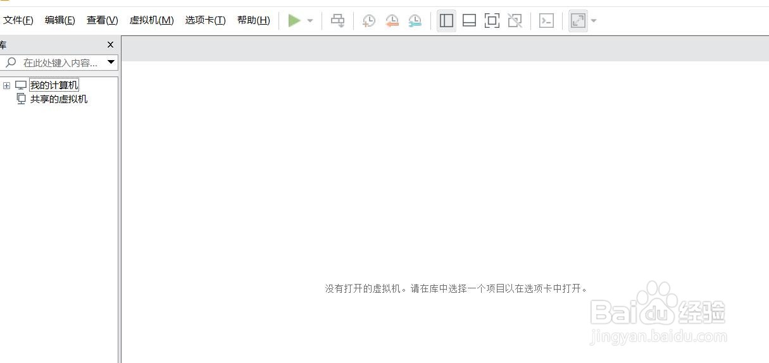This screenshot has height=363, width=769.
Task: Toggle the library sidebar view icon
Action: tap(446, 21)
